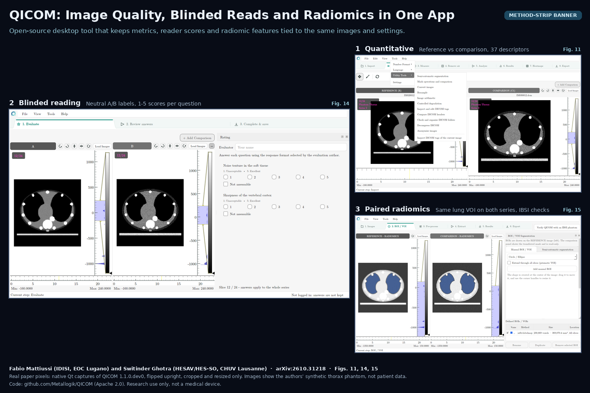
Task: Click Verify QICOM with an IBSI phantom
Action: 557,227
